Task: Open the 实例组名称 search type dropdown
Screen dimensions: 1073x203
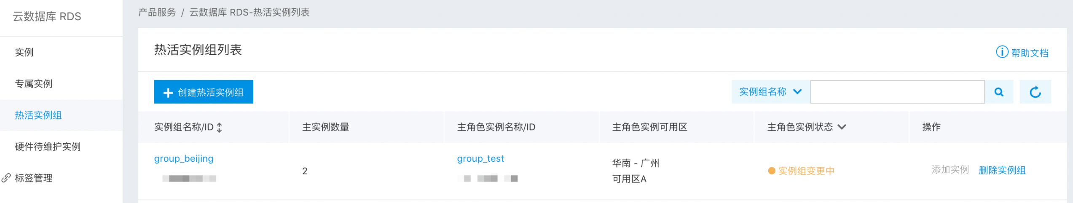Action: click(770, 92)
